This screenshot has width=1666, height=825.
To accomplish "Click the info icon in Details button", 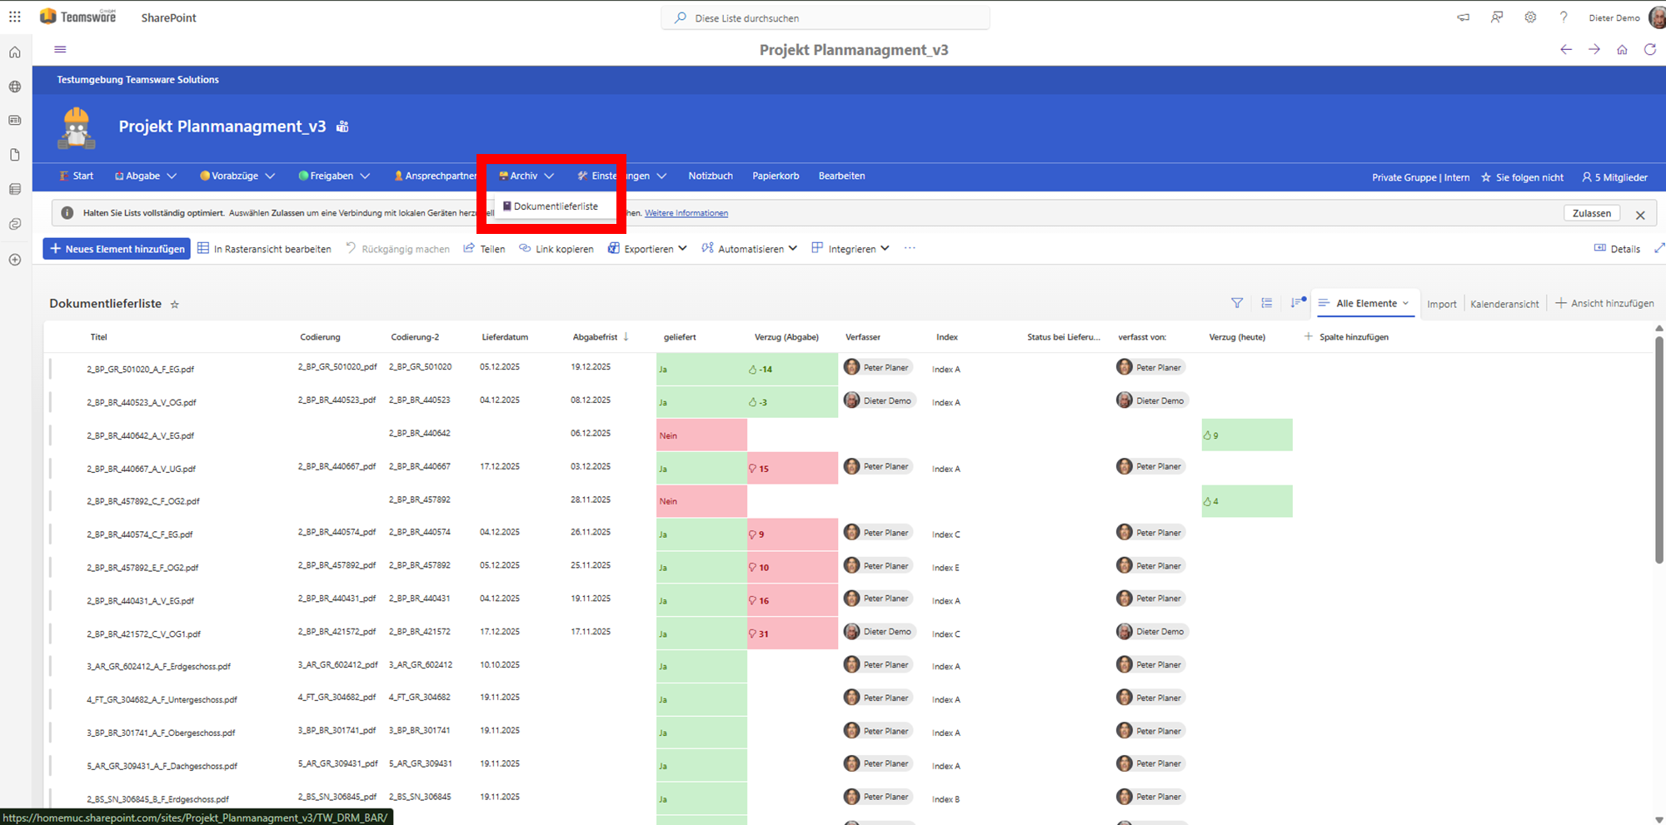I will pyautogui.click(x=1599, y=248).
